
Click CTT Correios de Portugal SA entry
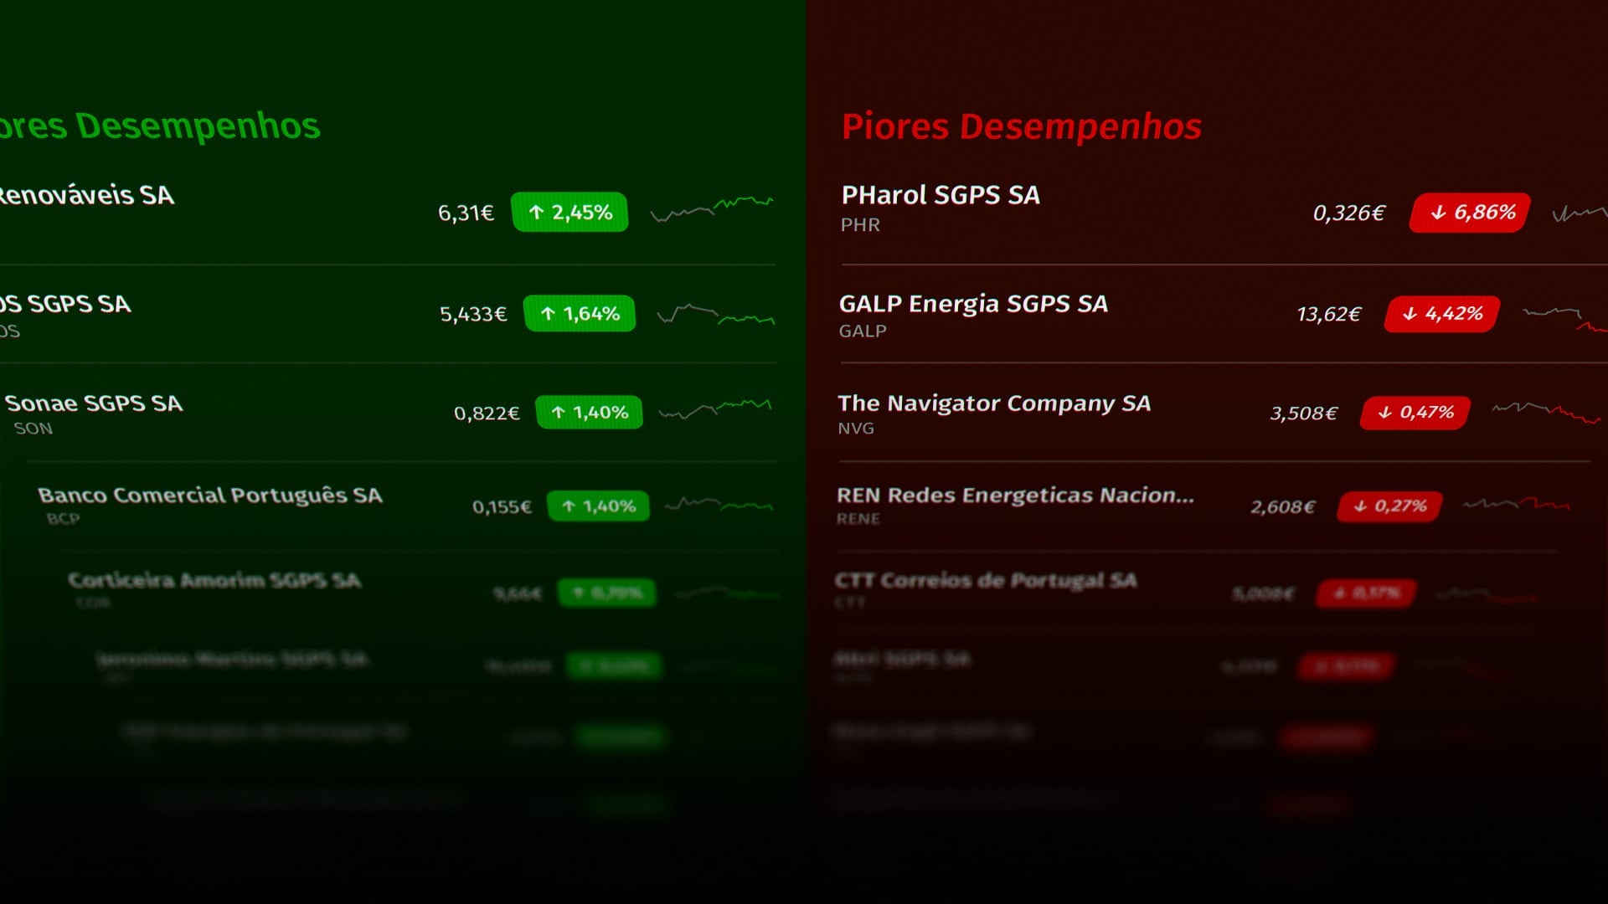(987, 580)
